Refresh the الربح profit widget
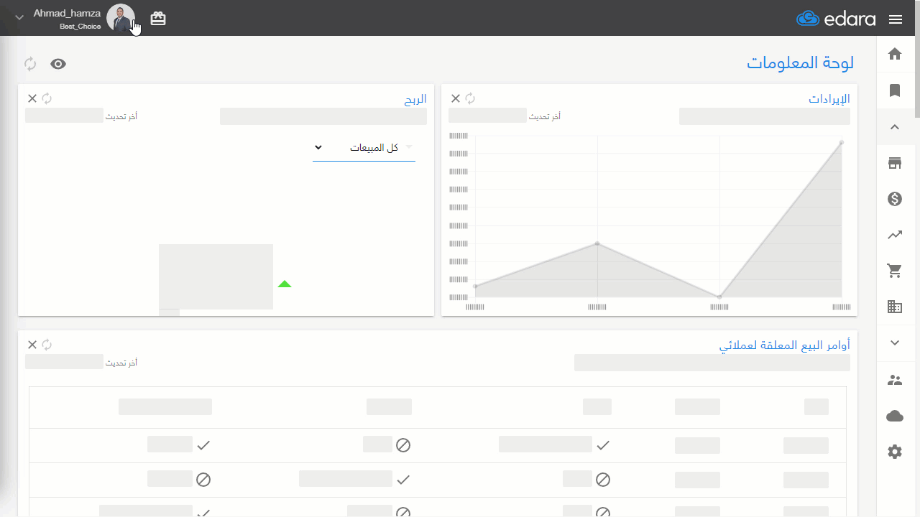920x517 pixels. [47, 98]
